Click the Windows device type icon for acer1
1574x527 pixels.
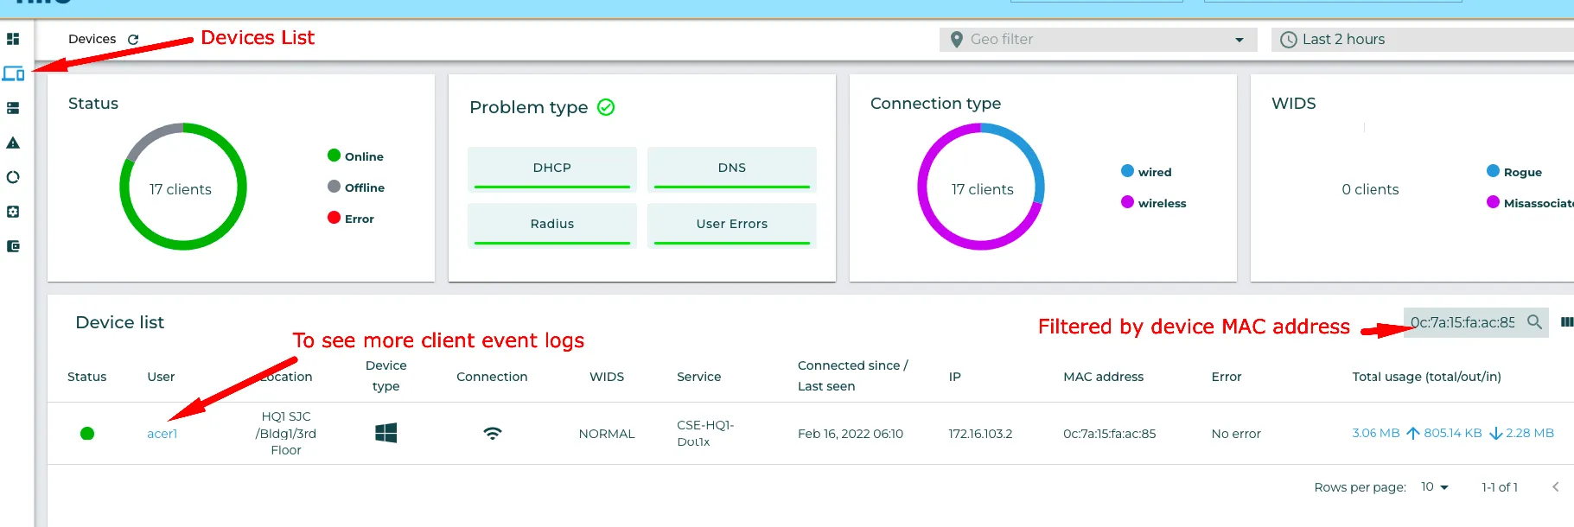point(386,433)
